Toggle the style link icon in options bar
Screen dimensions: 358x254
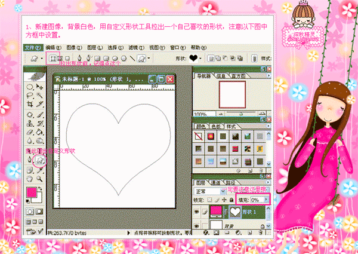254,59
